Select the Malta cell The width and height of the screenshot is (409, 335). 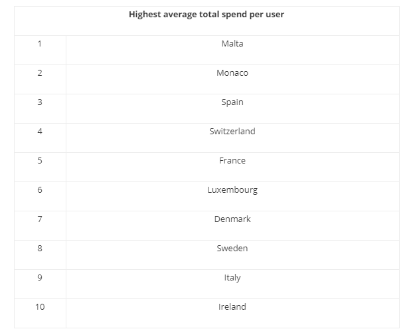click(232, 44)
